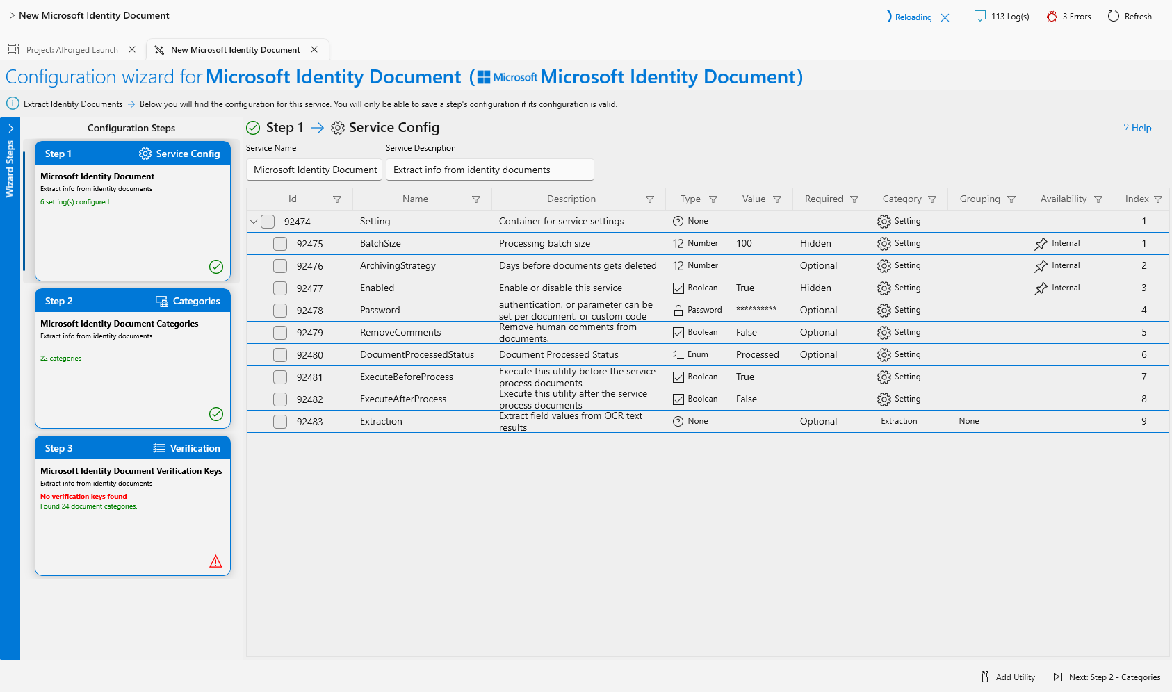Click the Add Utility button label
The image size is (1172, 692).
point(1015,677)
